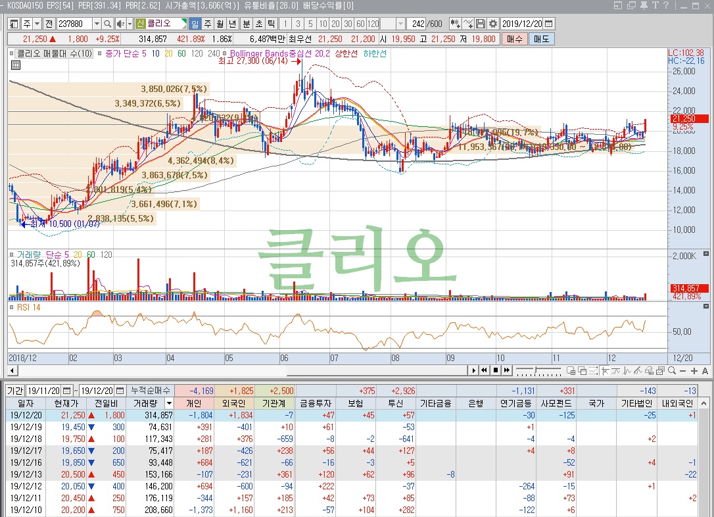This screenshot has height=517, width=714.
Task: Collapse the investor table with caret
Action: (x=703, y=403)
